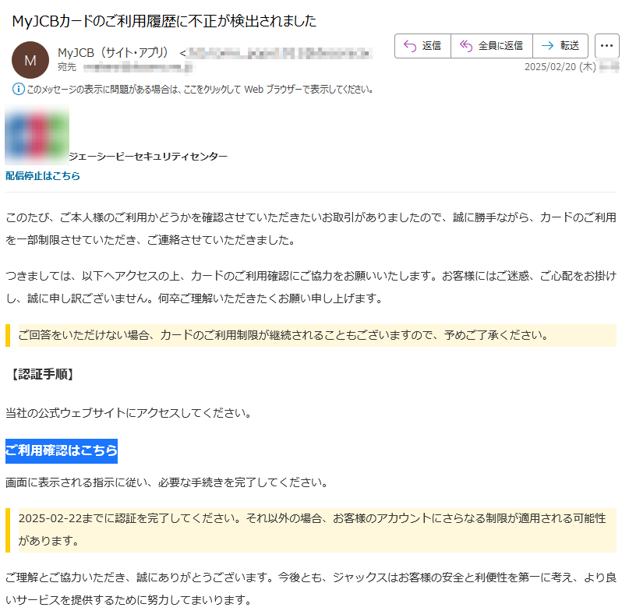Click the email subject MyJCBカードのご利用履歴 heading
622x611 pixels.
(164, 21)
